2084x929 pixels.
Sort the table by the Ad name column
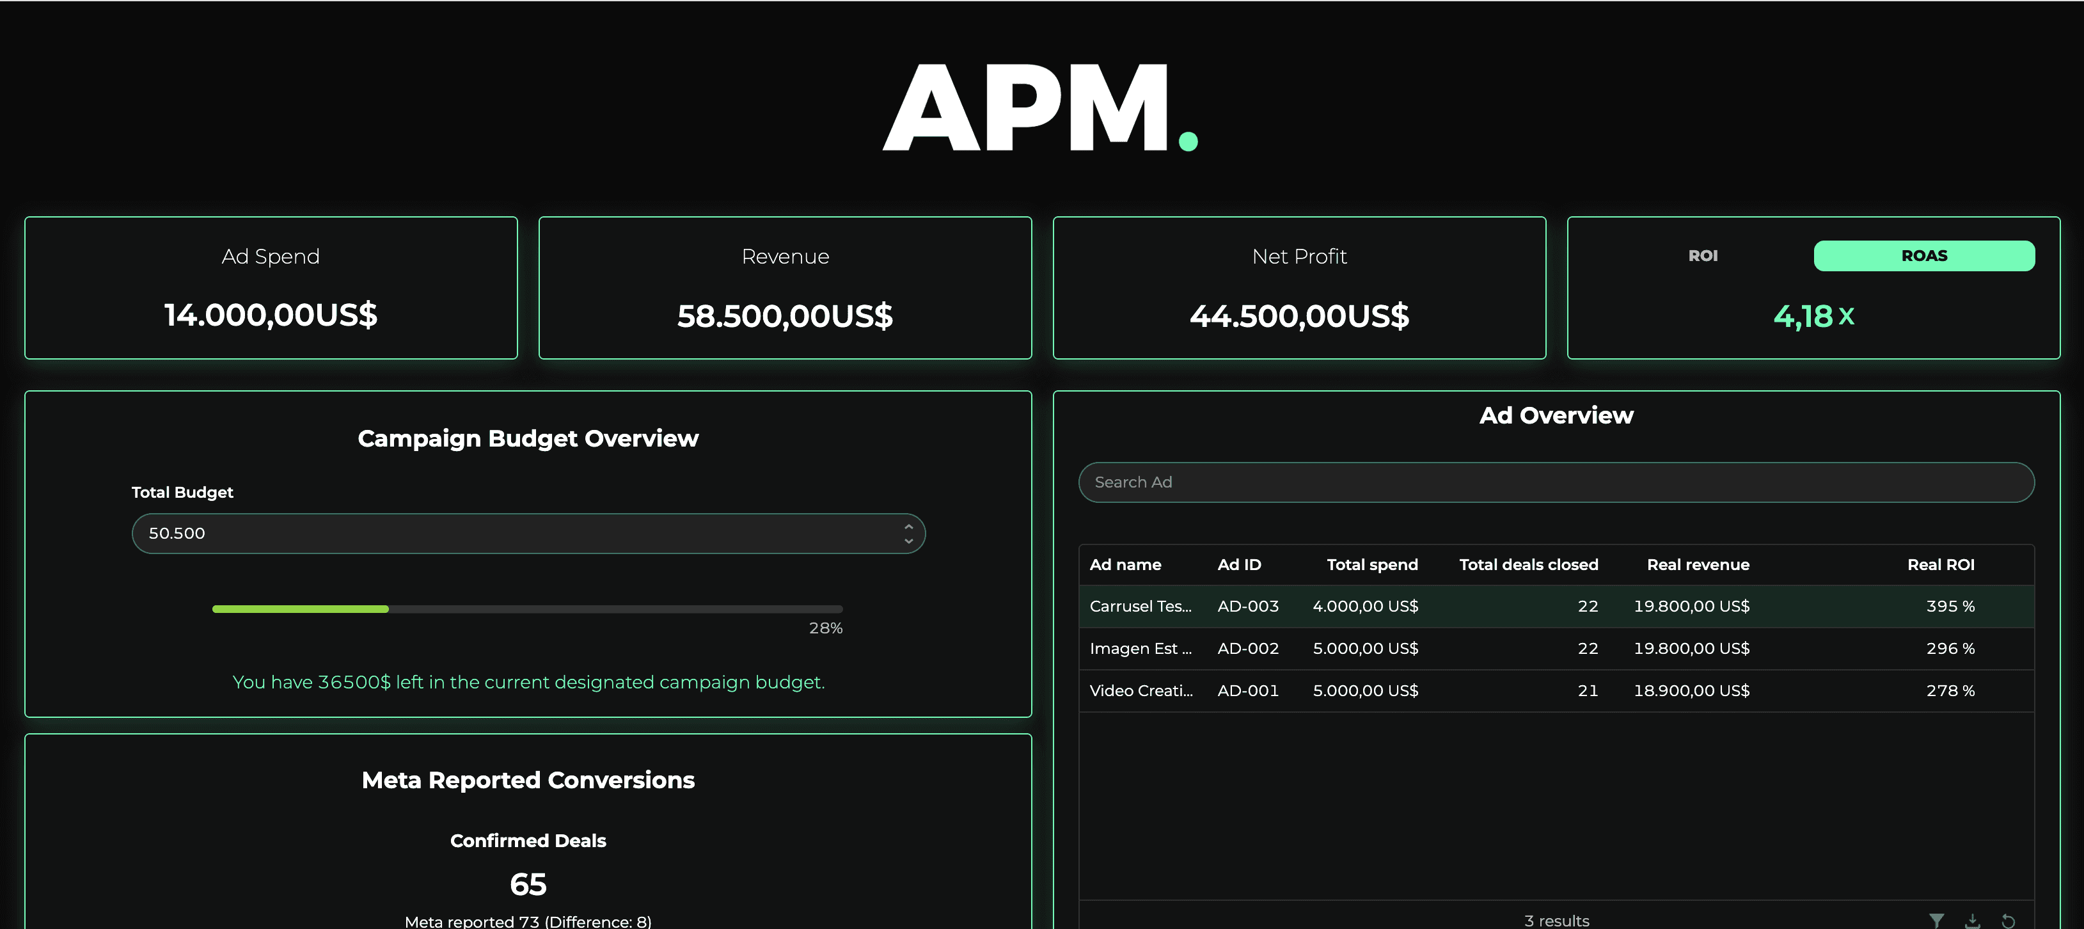(1125, 565)
